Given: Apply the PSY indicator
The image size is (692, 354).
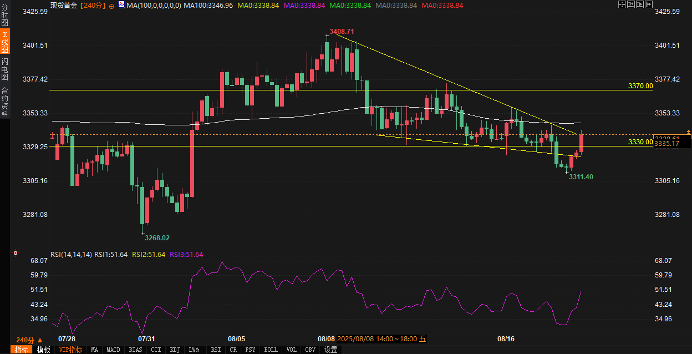Looking at the screenshot, I should 251,350.
